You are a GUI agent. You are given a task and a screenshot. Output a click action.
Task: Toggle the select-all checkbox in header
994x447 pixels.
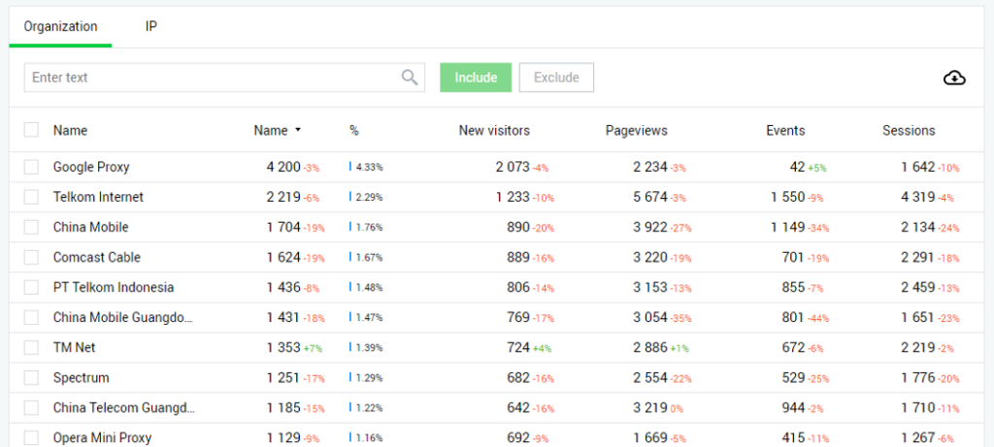click(31, 130)
